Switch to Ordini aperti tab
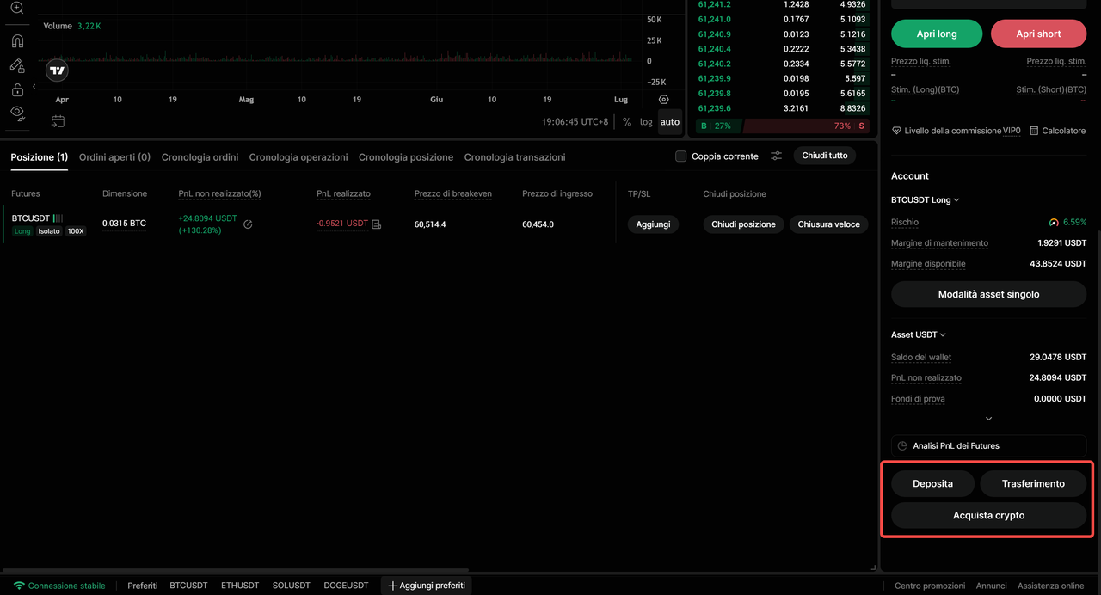 (114, 157)
